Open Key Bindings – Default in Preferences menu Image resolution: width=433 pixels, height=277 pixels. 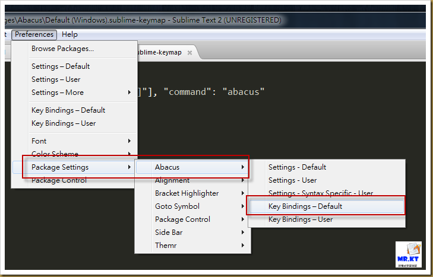coord(75,110)
